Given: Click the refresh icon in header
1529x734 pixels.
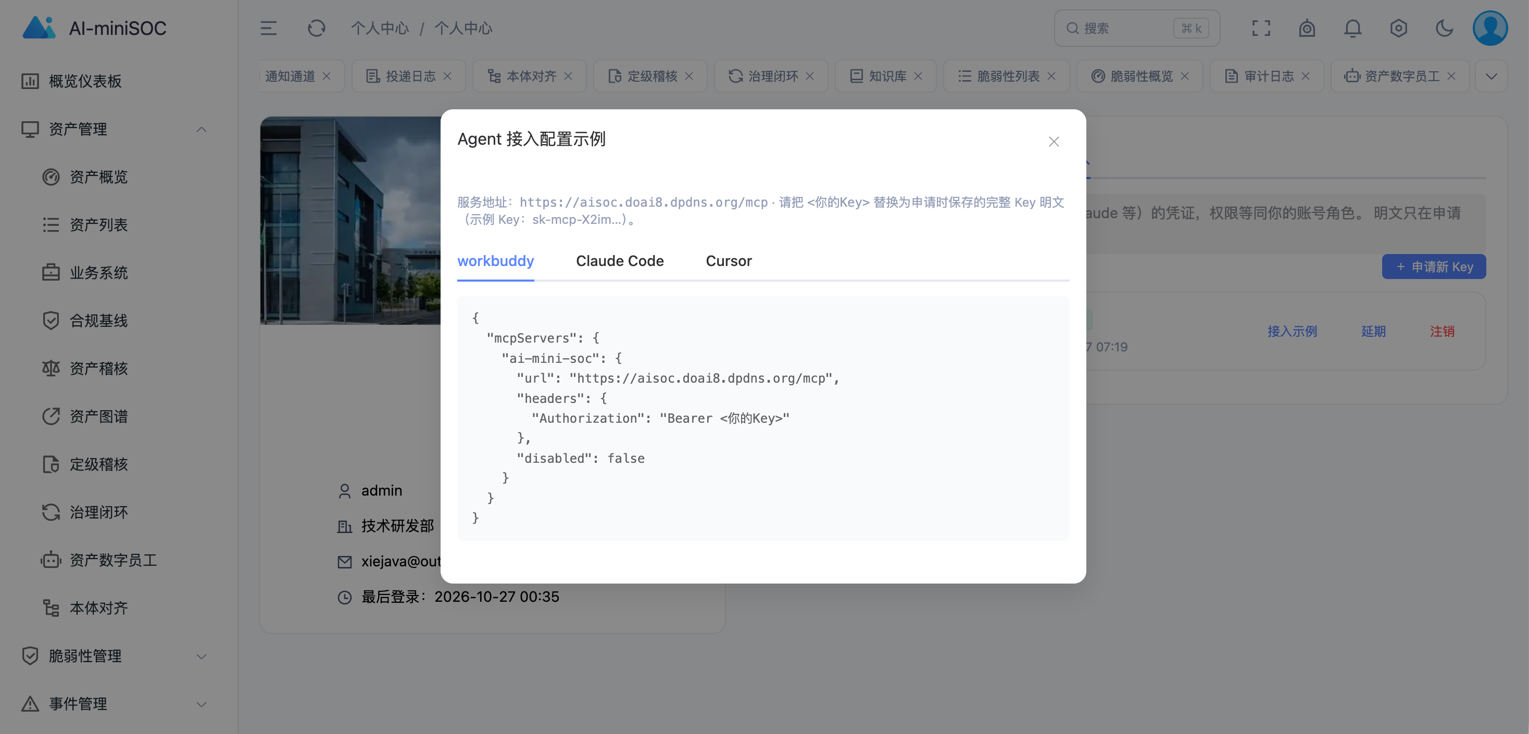Looking at the screenshot, I should point(316,28).
